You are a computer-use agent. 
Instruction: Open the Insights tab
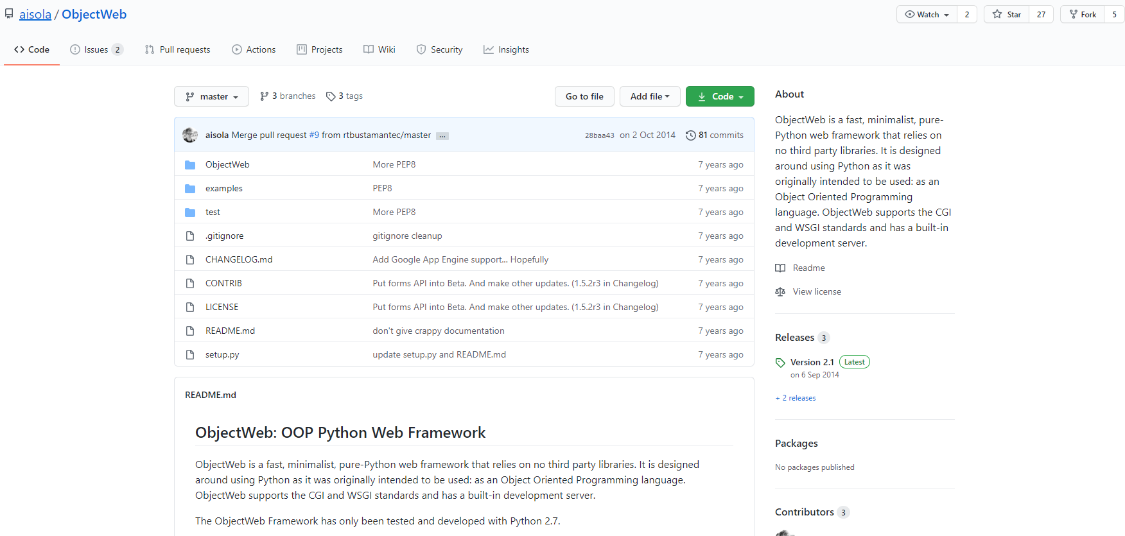coord(506,49)
